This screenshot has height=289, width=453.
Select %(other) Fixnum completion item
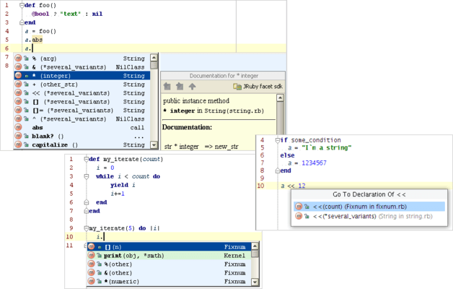pos(170,264)
